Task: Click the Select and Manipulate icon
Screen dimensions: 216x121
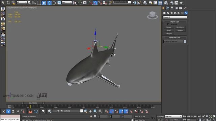Action: 80,3
